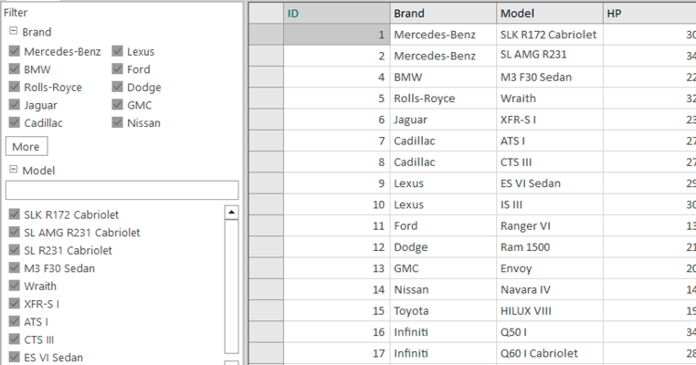Toggle the Wraith model checkbox
Viewport: 696px width, 365px height.
pos(15,286)
